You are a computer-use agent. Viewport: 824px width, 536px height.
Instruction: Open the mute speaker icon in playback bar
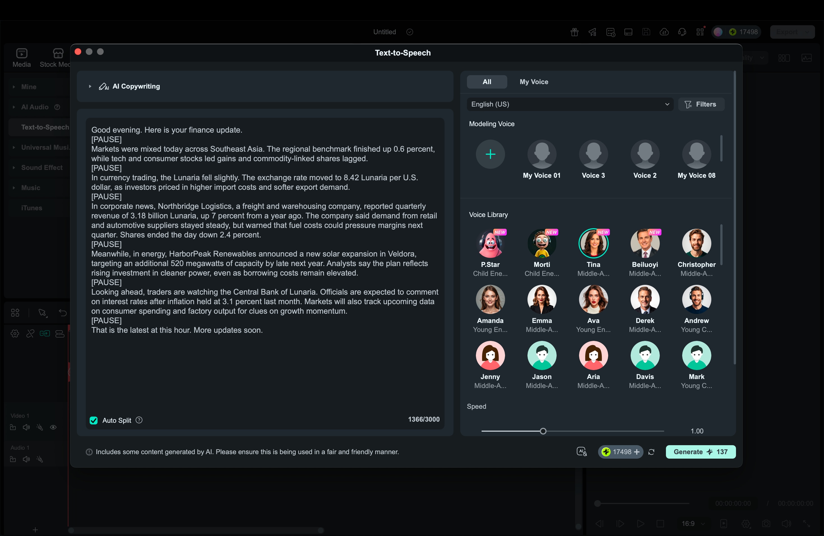(x=786, y=524)
